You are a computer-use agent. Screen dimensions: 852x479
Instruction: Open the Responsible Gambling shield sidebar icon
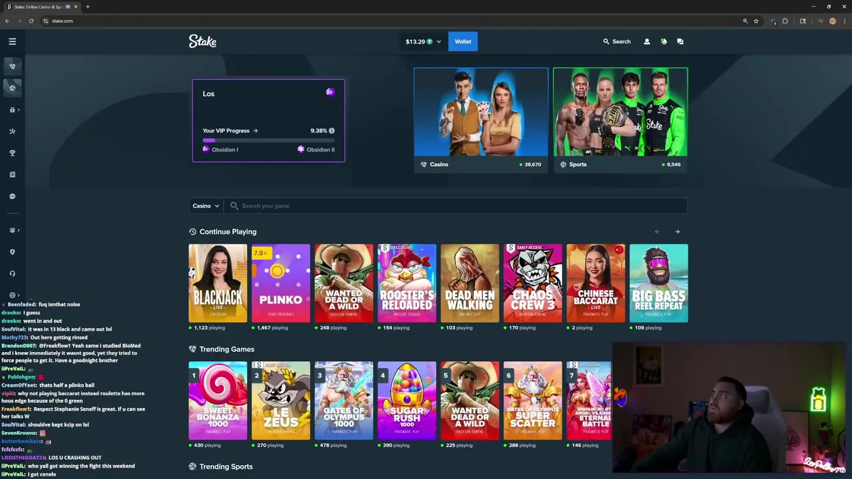pyautogui.click(x=12, y=251)
